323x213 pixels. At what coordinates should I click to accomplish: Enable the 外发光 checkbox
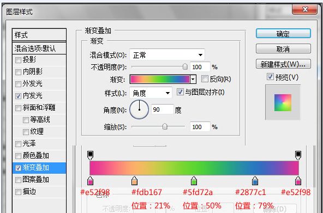18,84
